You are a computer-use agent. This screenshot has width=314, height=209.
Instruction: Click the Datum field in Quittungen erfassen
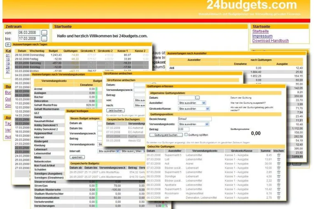(186, 98)
